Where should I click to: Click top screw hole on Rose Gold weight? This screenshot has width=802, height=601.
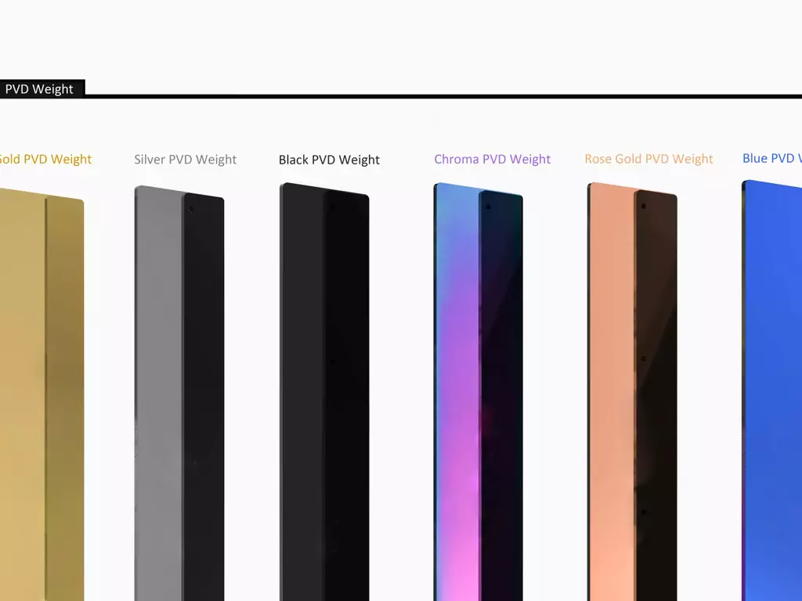tap(643, 207)
